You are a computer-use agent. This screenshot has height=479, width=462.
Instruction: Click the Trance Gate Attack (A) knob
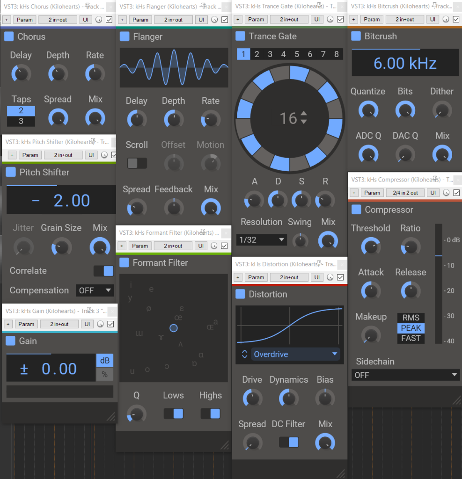click(254, 200)
